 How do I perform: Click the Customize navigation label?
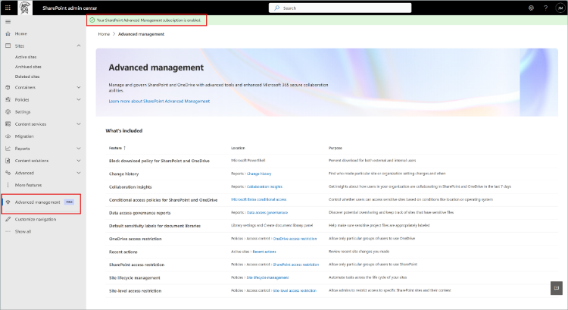(36, 219)
